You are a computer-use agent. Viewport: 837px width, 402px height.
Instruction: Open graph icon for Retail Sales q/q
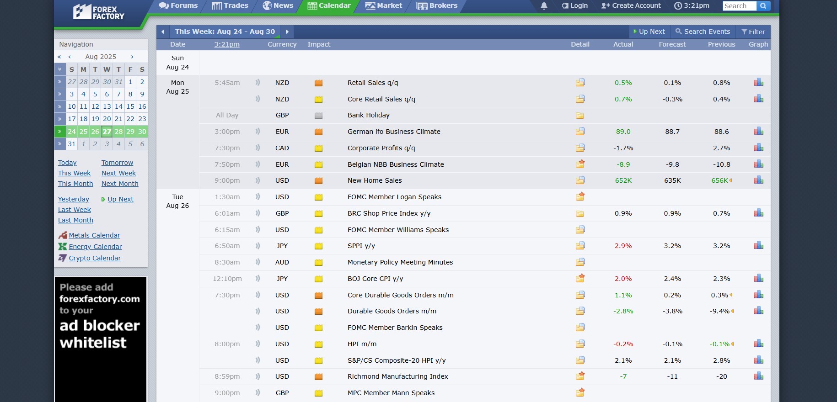point(758,82)
